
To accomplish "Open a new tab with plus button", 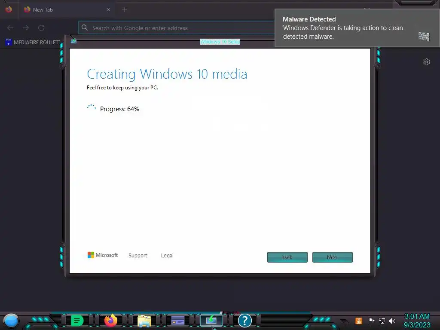I will pos(125,10).
